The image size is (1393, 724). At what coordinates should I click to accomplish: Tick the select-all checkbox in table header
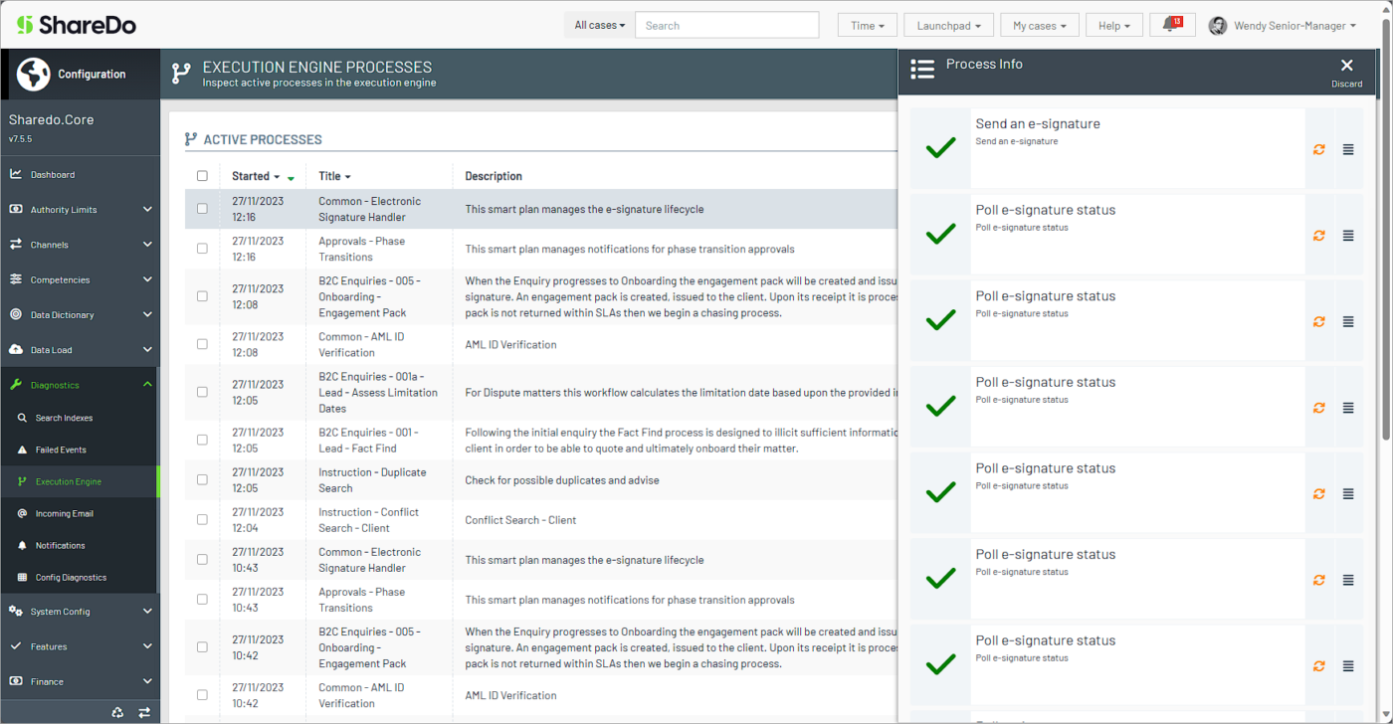[x=203, y=176]
